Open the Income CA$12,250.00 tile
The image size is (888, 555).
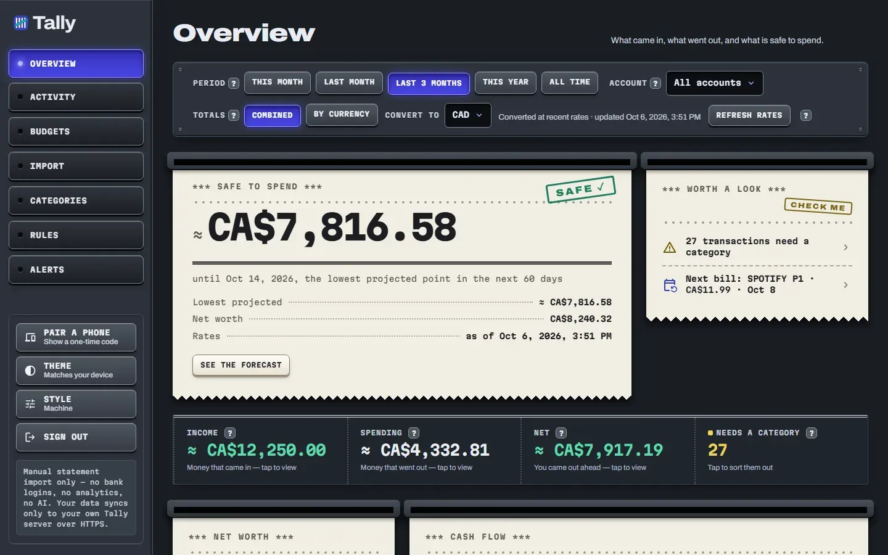(261, 451)
